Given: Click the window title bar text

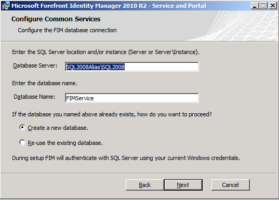Looking at the screenshot, I should click(x=109, y=6).
